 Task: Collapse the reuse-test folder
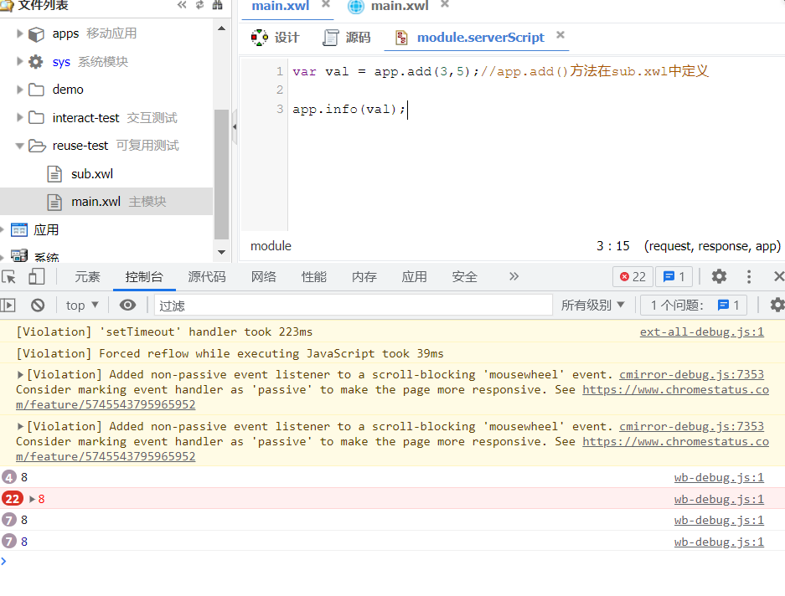coord(20,146)
